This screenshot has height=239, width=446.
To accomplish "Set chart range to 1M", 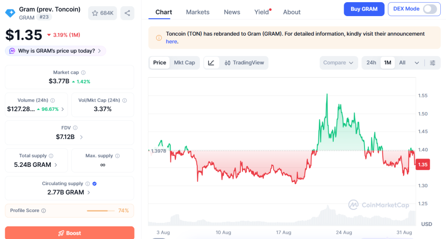I will tap(388, 63).
